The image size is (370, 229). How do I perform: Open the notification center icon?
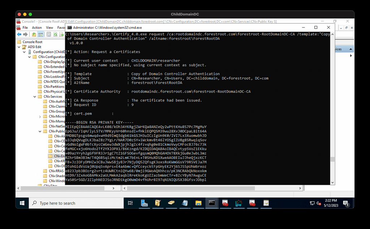click(346, 203)
